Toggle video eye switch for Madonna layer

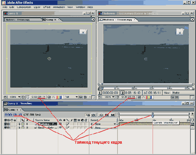point(5,124)
